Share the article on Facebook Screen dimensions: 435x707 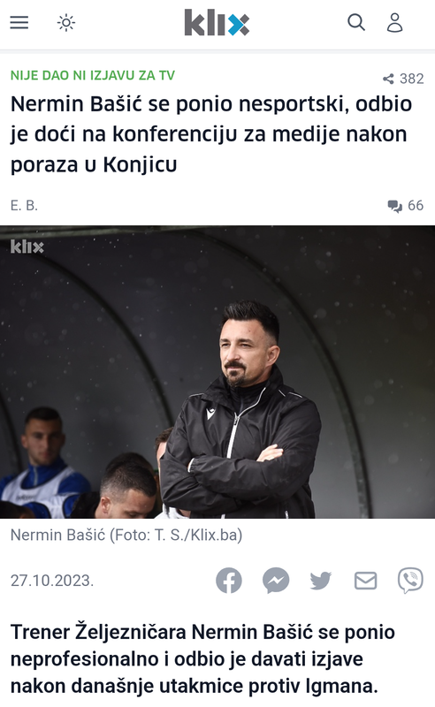(229, 581)
